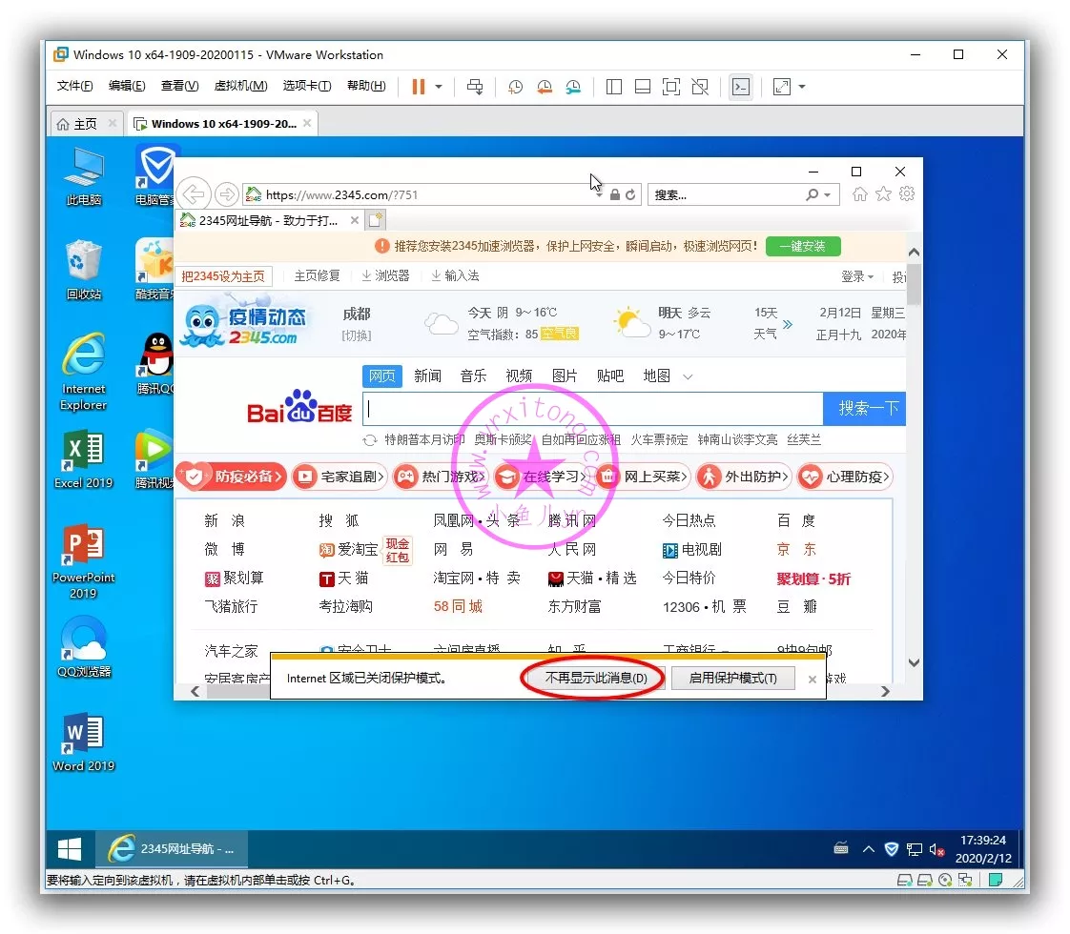The image size is (1070, 934).
Task: Click the green 一键安装 button
Action: (802, 246)
